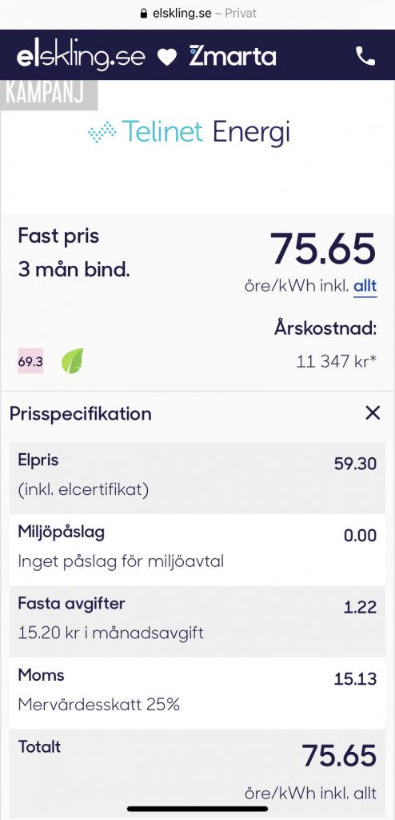Tap the Totalt summary row
The height and width of the screenshot is (820, 395).
tap(197, 773)
